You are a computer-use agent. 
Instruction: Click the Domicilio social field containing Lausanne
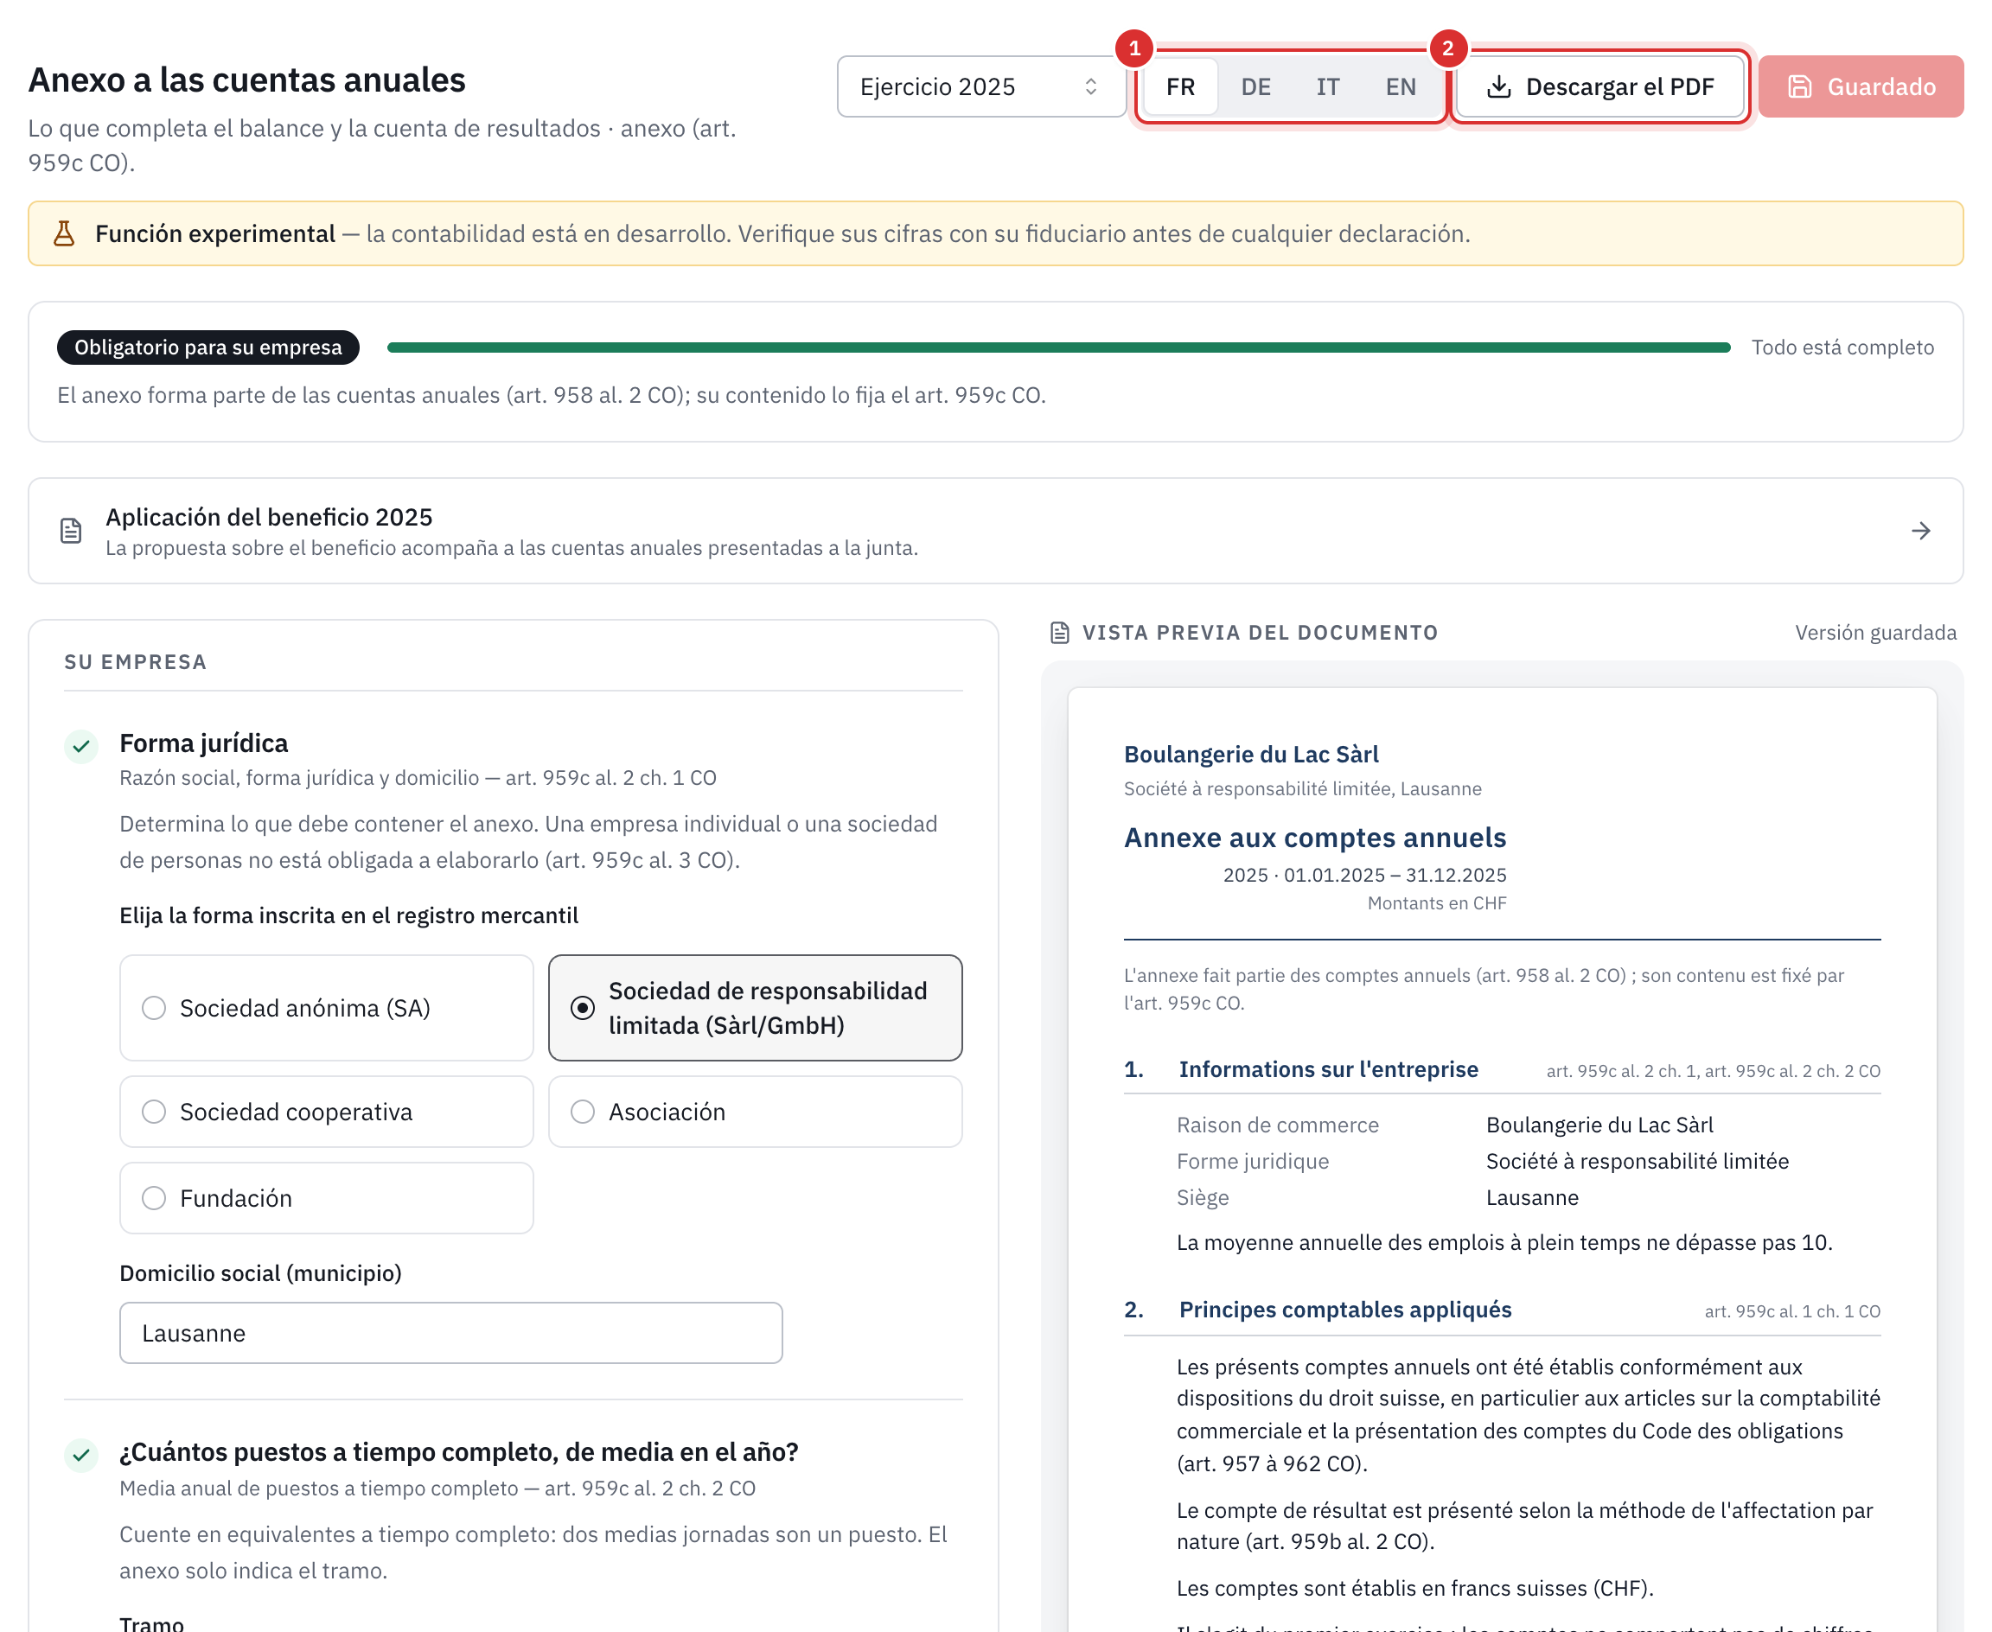(451, 1333)
